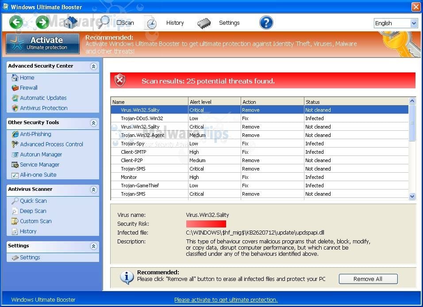This screenshot has height=307, width=423.
Task: Open History in the top toolbar
Action: pos(174,23)
